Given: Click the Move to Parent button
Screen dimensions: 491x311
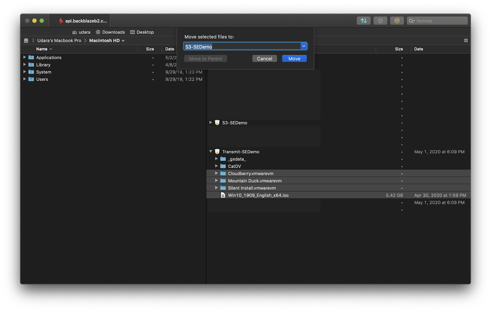Looking at the screenshot, I should 206,59.
